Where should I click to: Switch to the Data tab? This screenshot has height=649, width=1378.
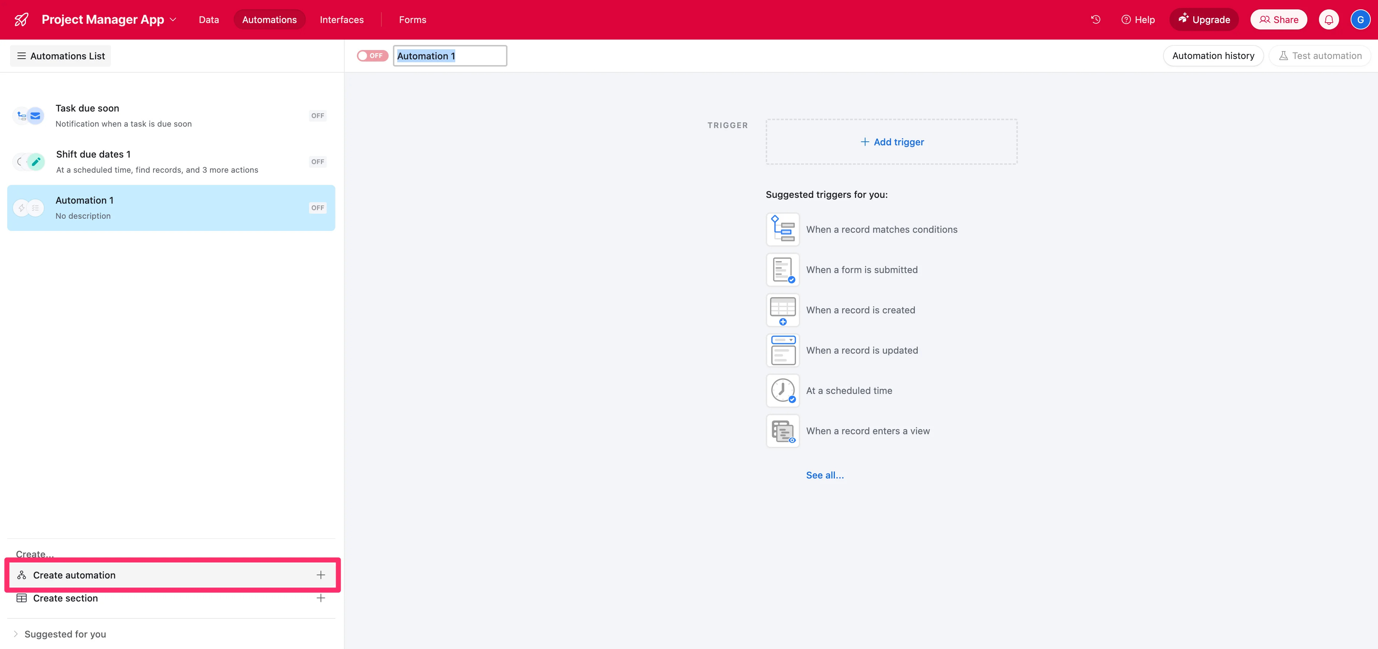[209, 20]
